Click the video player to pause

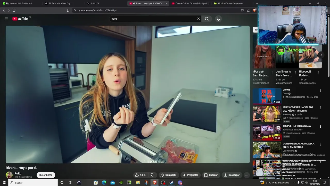[x=128, y=94]
